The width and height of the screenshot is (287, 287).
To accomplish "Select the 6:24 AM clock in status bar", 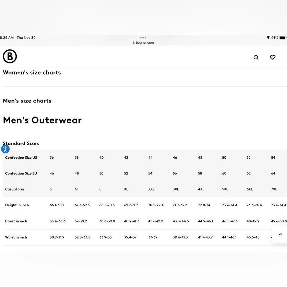I will point(7,38).
